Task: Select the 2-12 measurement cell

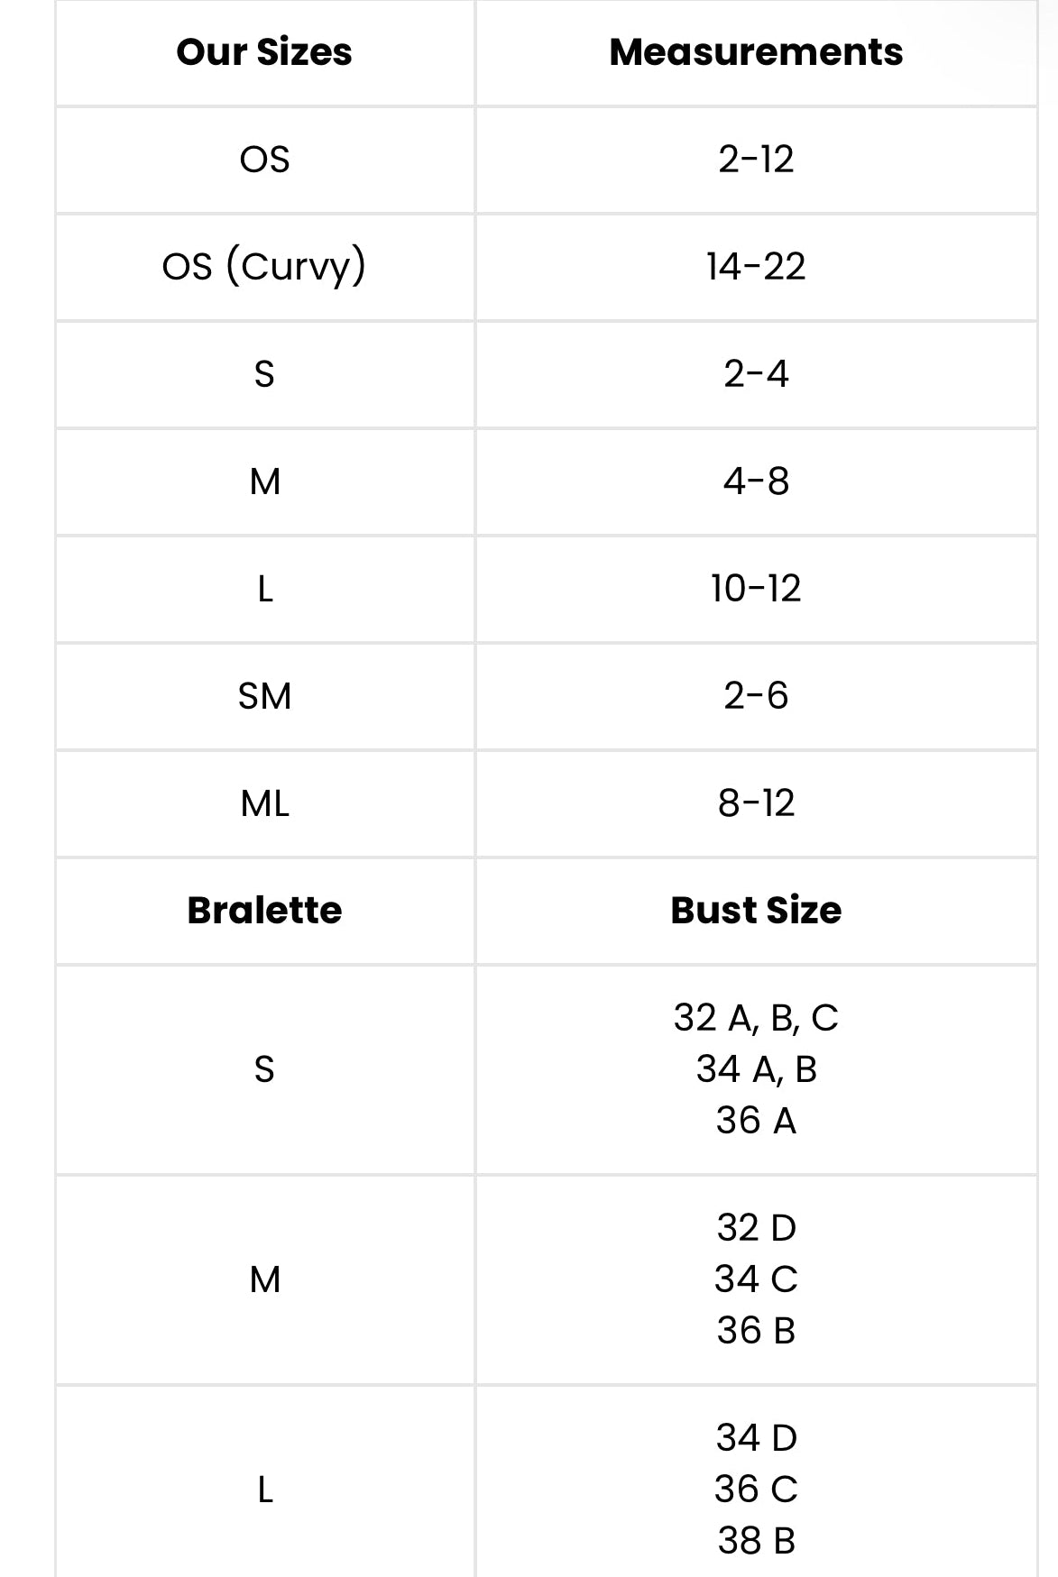Action: pyautogui.click(x=756, y=160)
